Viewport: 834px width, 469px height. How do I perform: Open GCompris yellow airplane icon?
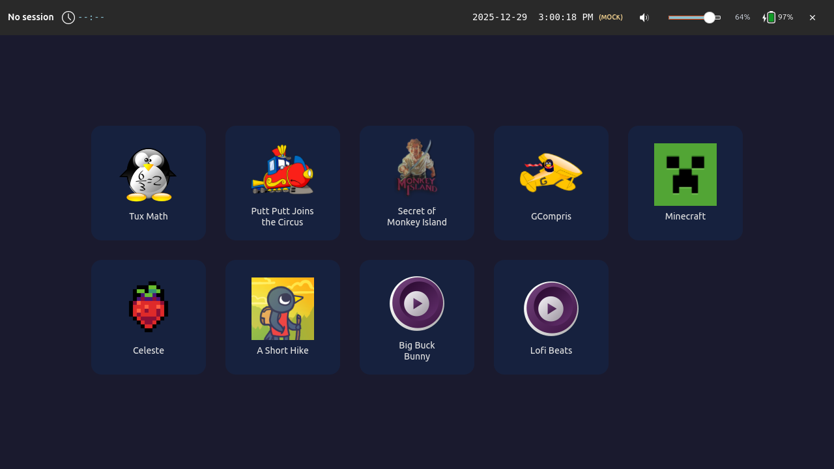click(x=551, y=173)
